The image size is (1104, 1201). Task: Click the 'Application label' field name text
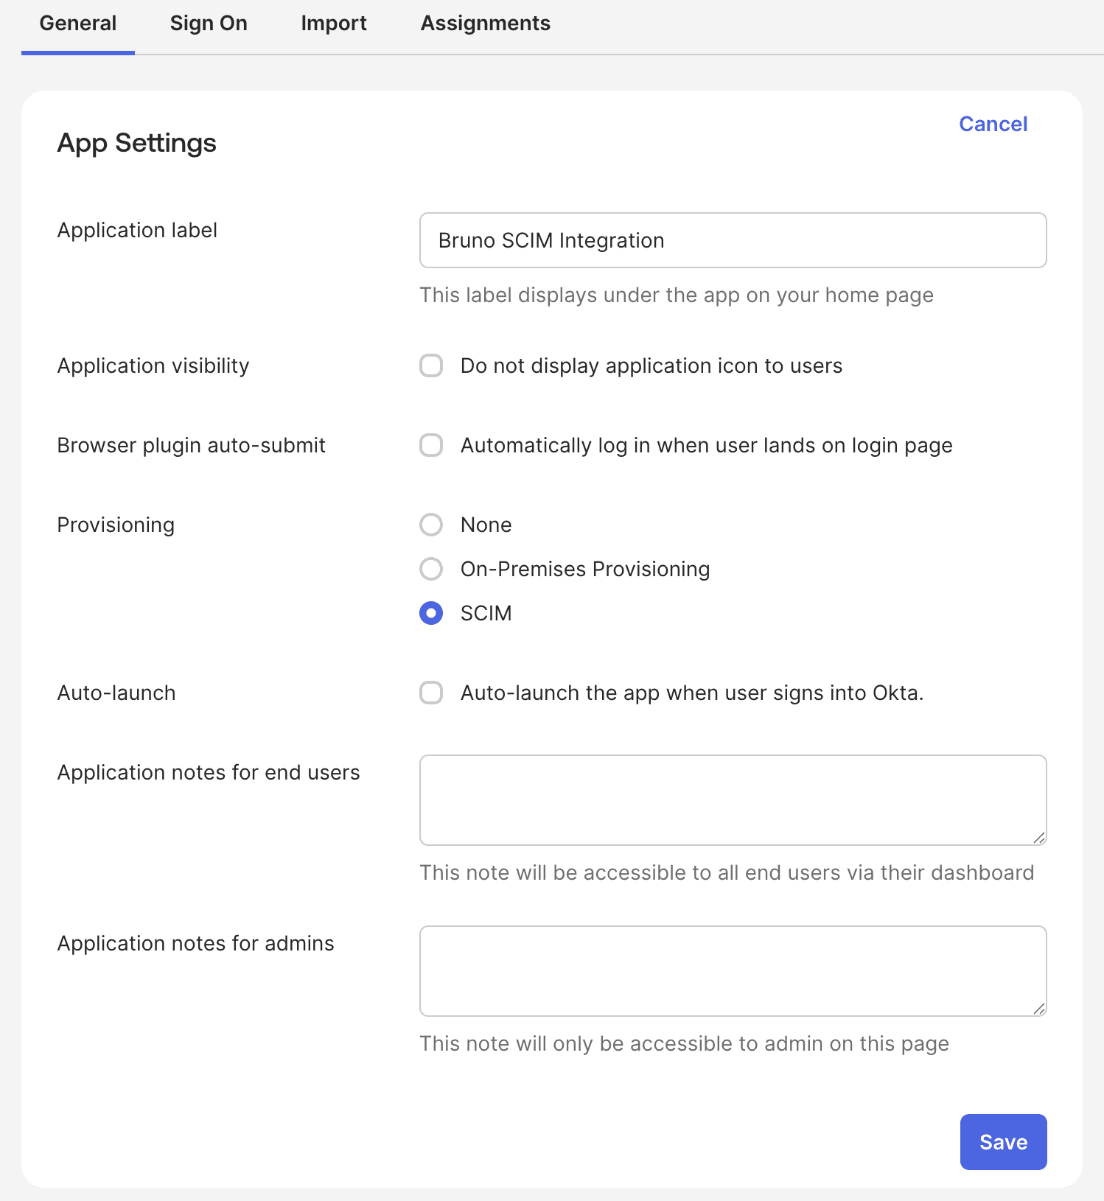click(137, 230)
